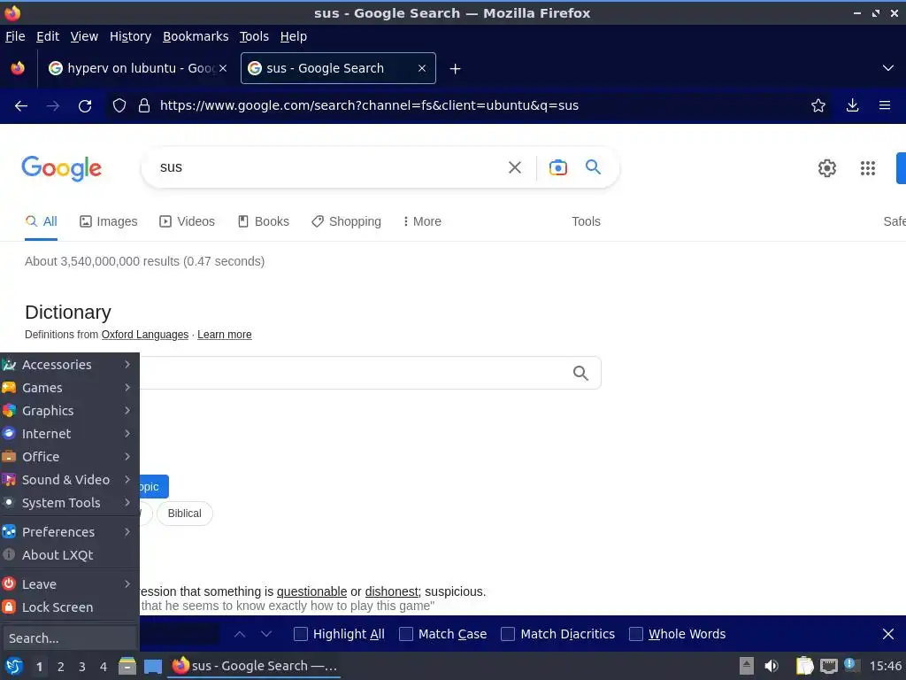Select Lock Screen menu entry
The width and height of the screenshot is (906, 680).
pos(69,607)
